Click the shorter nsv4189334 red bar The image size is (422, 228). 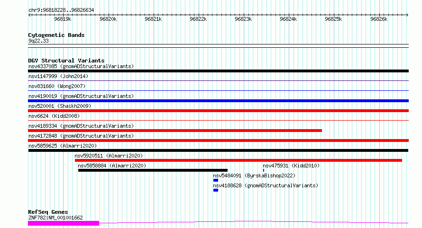pos(175,131)
